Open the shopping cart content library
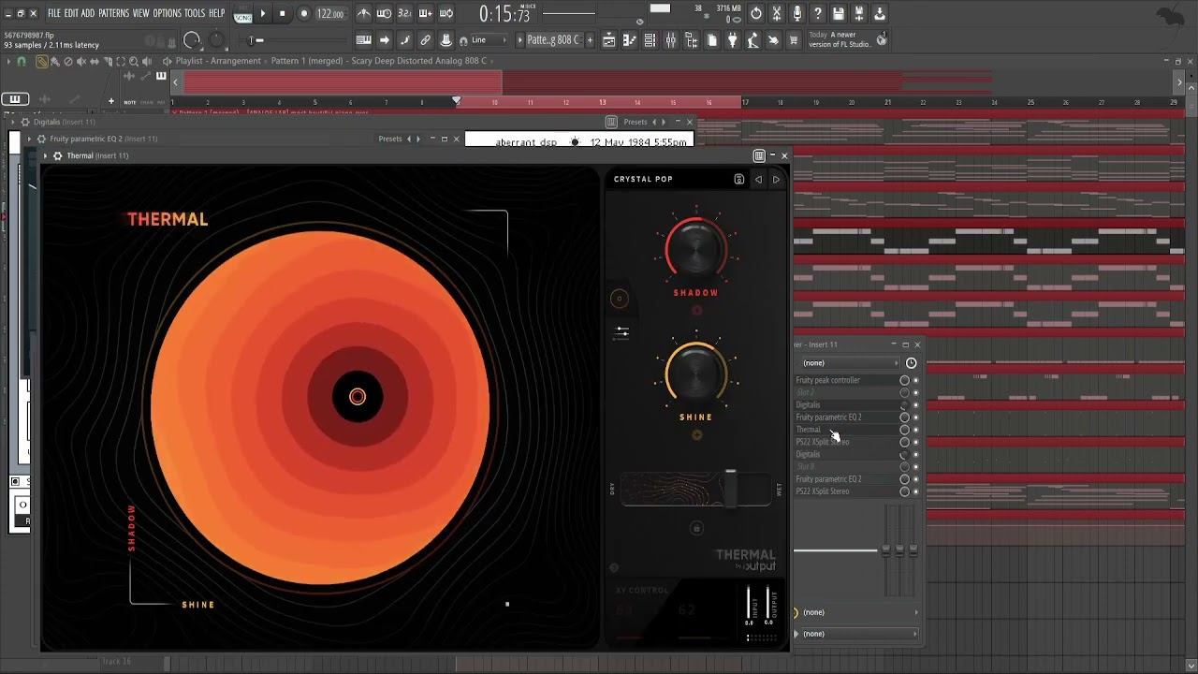1198x674 pixels. click(x=793, y=40)
